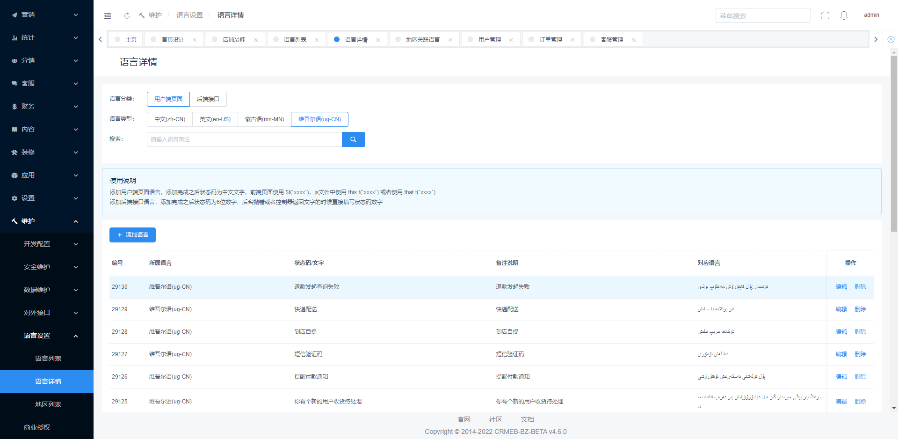Open 商业授权 in the sidebar
Image resolution: width=898 pixels, height=439 pixels.
coord(47,428)
